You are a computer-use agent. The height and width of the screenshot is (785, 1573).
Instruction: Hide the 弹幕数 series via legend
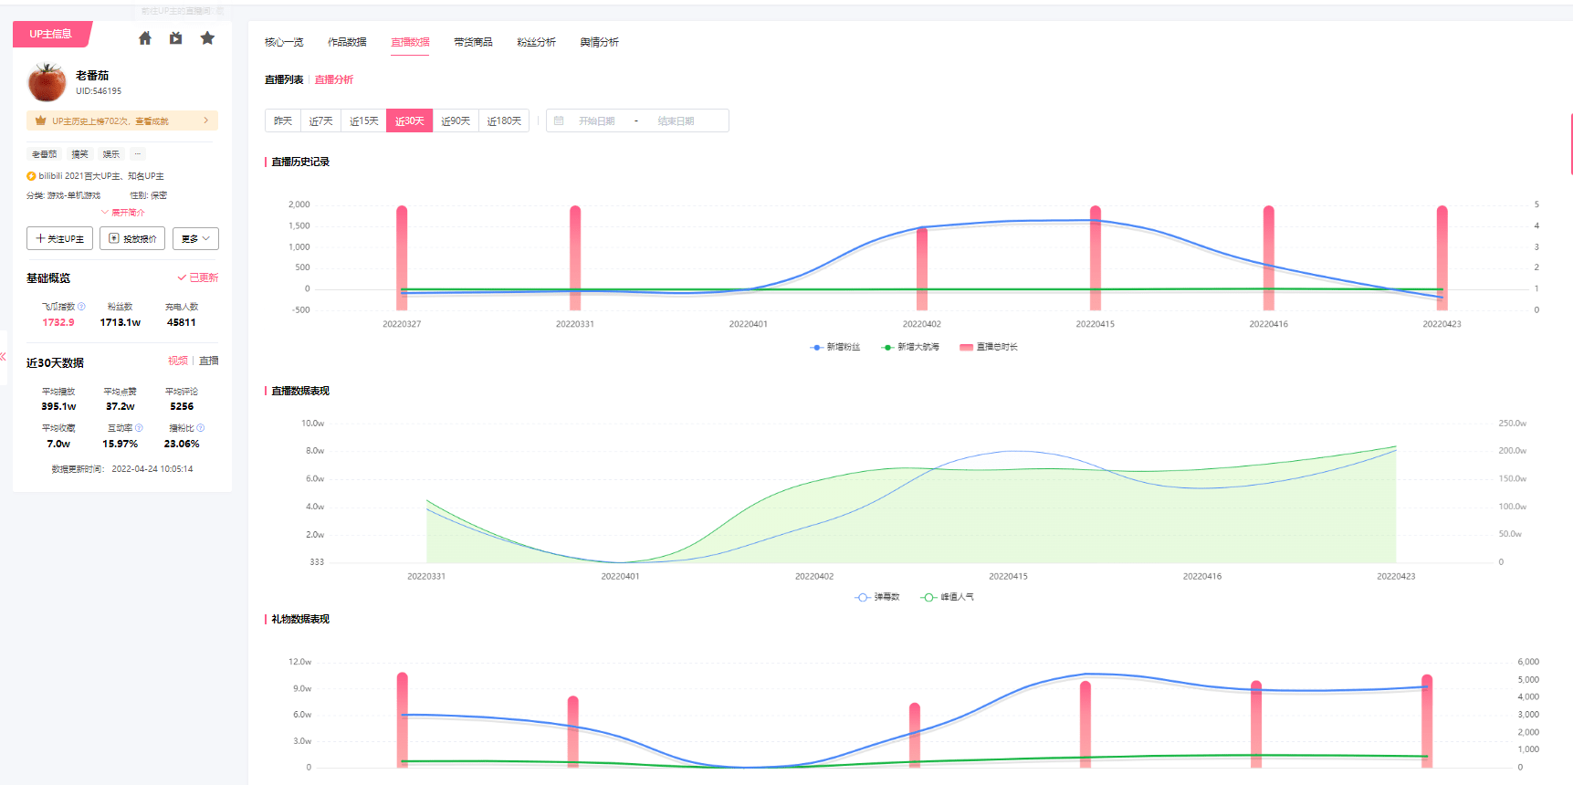877,597
